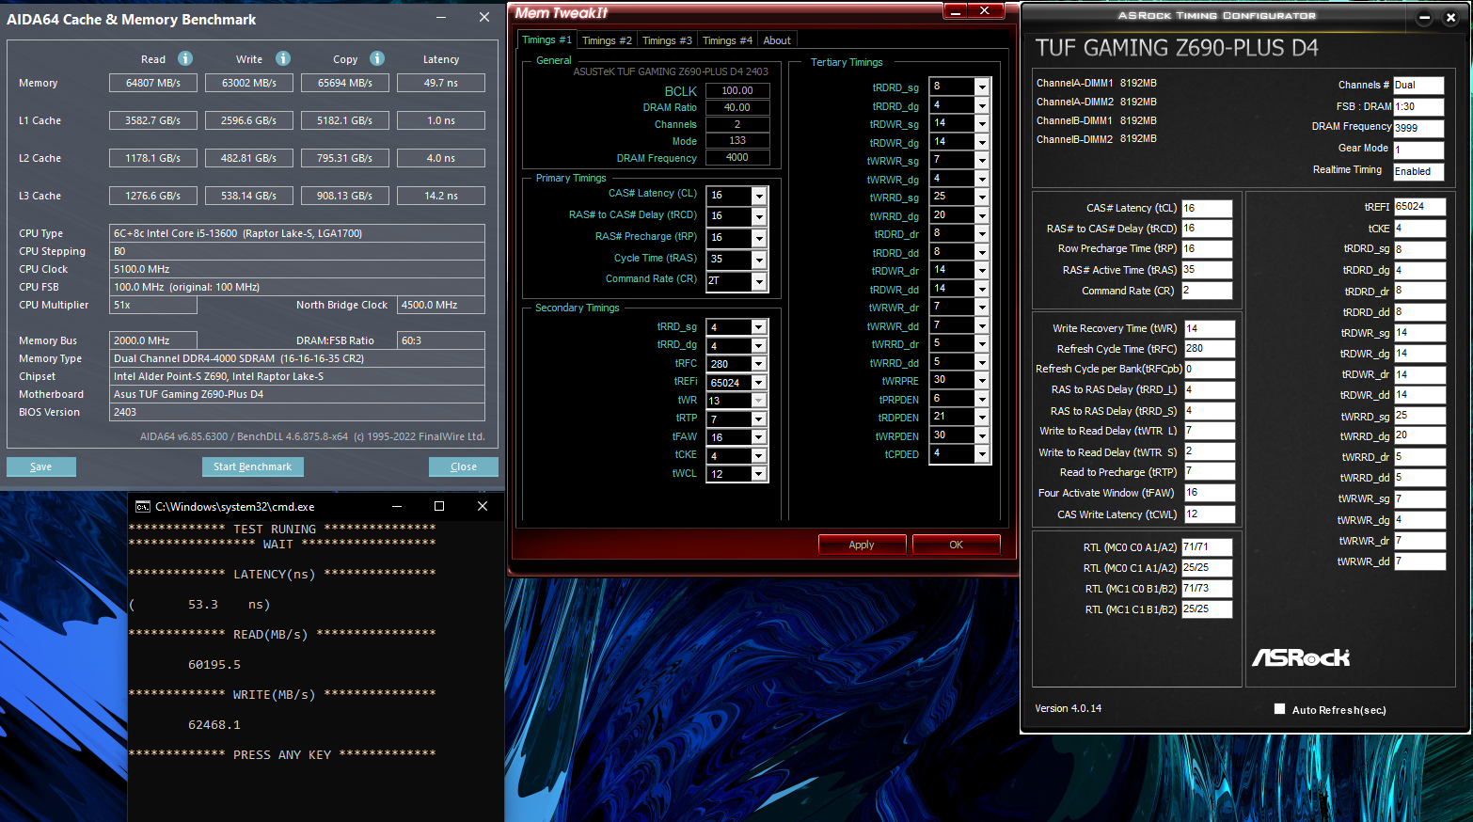Open the tRDRD_sg dropdown in Tertiary Timings
Image resolution: width=1473 pixels, height=822 pixels.
click(x=982, y=87)
